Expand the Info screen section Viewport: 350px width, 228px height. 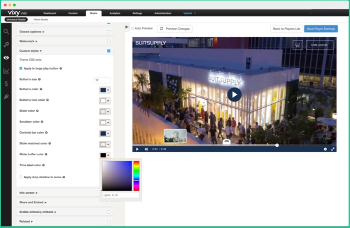coord(29,193)
